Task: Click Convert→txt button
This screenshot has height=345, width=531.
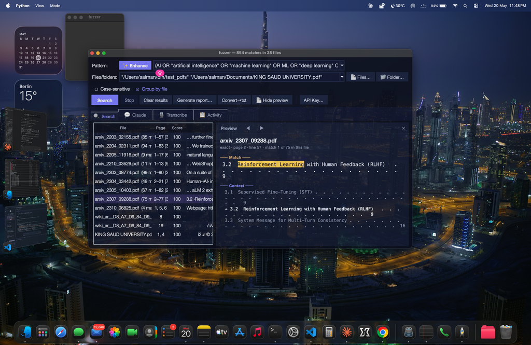Action: [x=234, y=100]
